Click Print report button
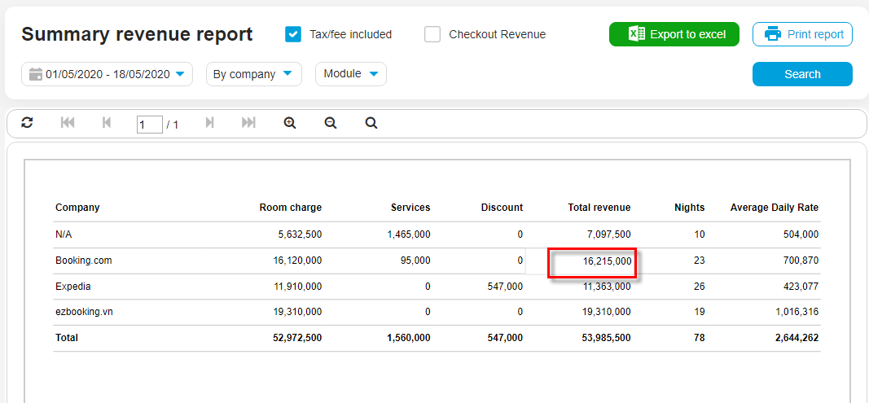 [802, 34]
